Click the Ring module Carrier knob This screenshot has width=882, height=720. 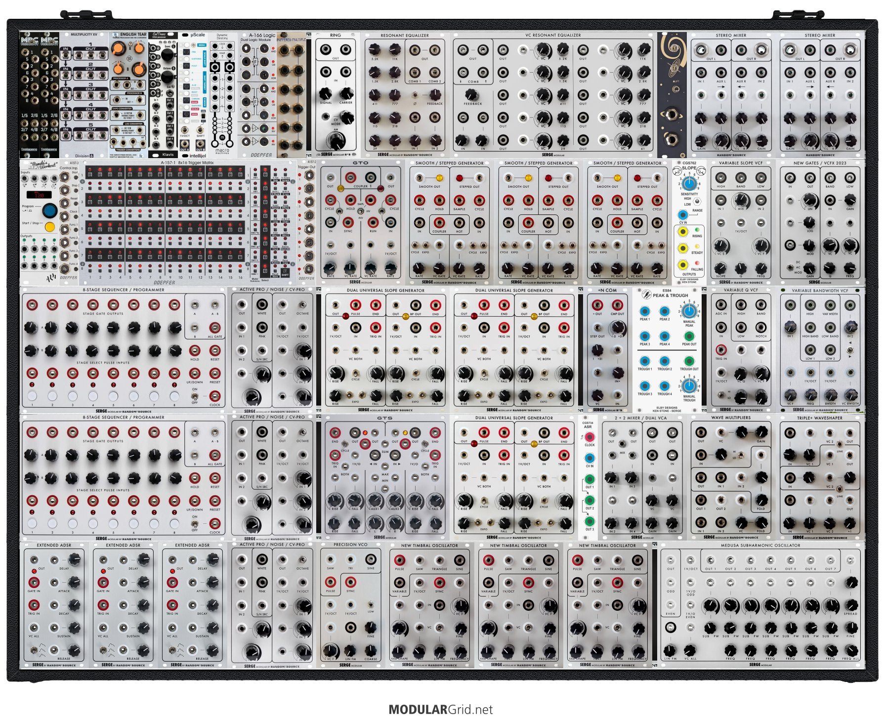345,94
